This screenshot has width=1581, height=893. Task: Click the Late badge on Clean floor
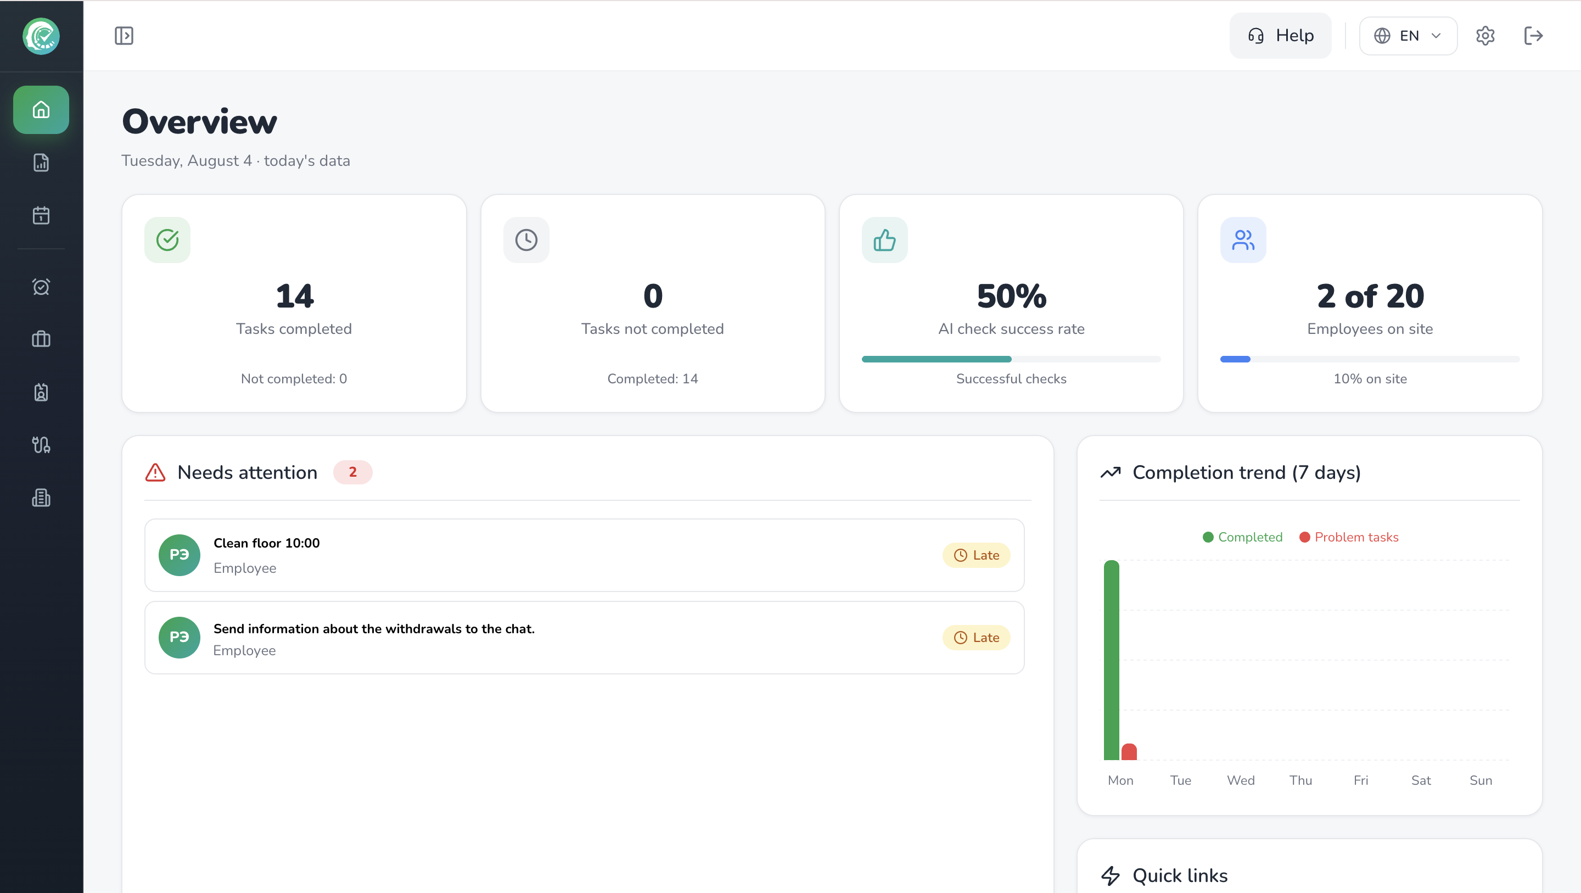click(x=977, y=555)
